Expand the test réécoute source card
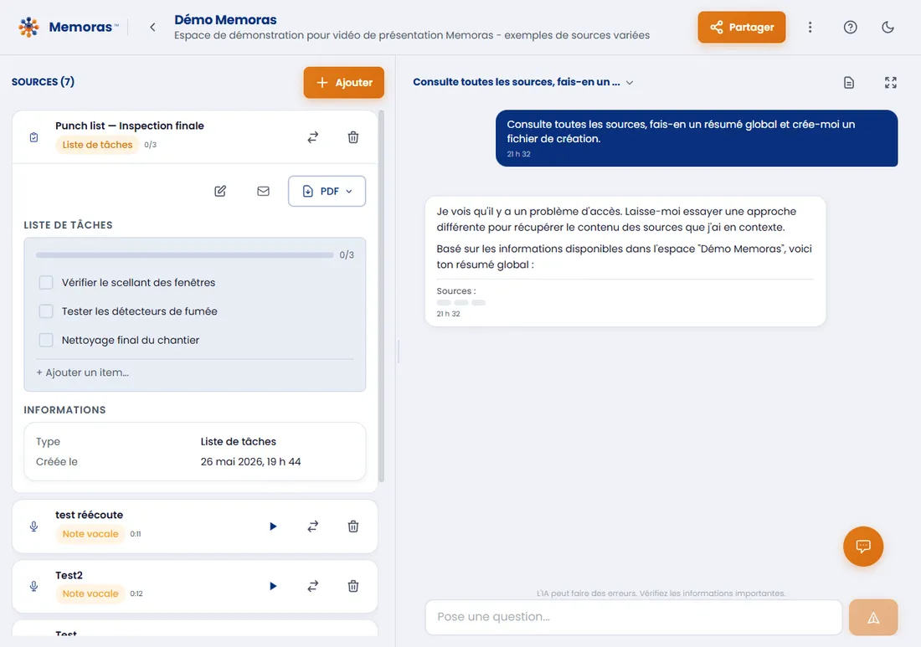921x647 pixels. 194,526
